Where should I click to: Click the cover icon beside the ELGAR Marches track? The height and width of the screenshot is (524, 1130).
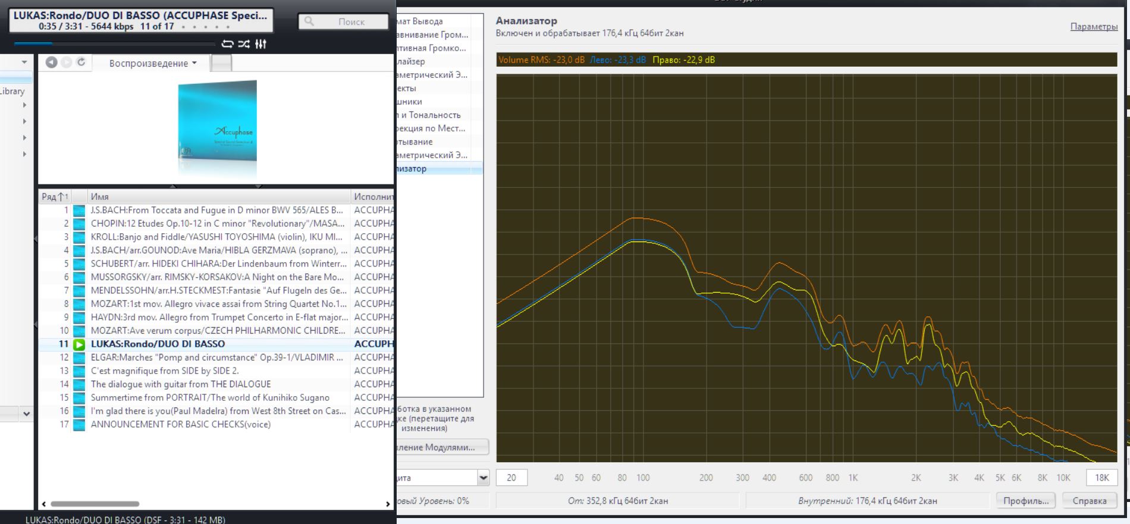[79, 357]
